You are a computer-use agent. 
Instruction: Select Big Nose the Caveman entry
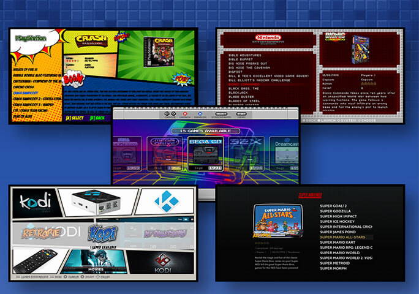(x=249, y=68)
